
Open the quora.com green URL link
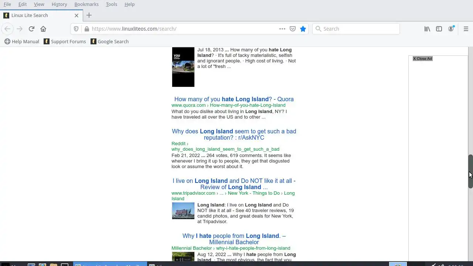(x=228, y=105)
